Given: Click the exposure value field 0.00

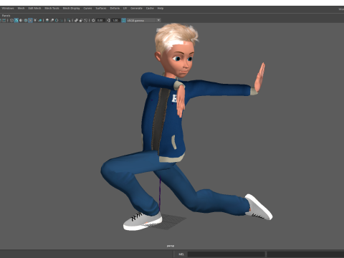Looking at the screenshot, I should [x=100, y=20].
